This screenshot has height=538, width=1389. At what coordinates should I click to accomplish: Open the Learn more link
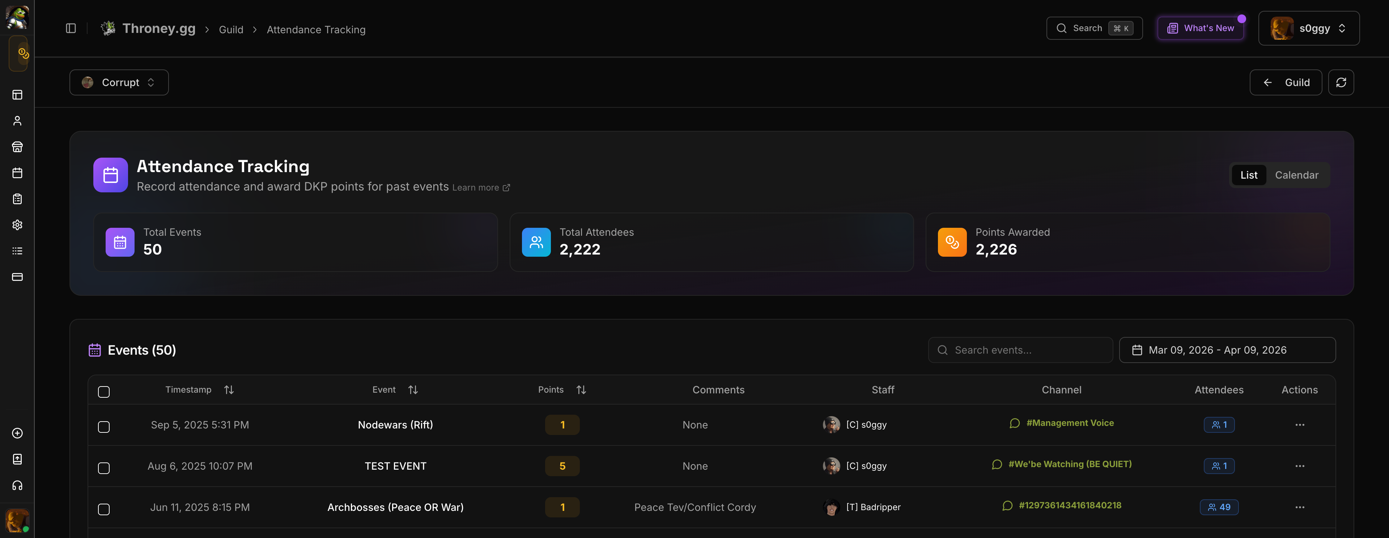480,188
